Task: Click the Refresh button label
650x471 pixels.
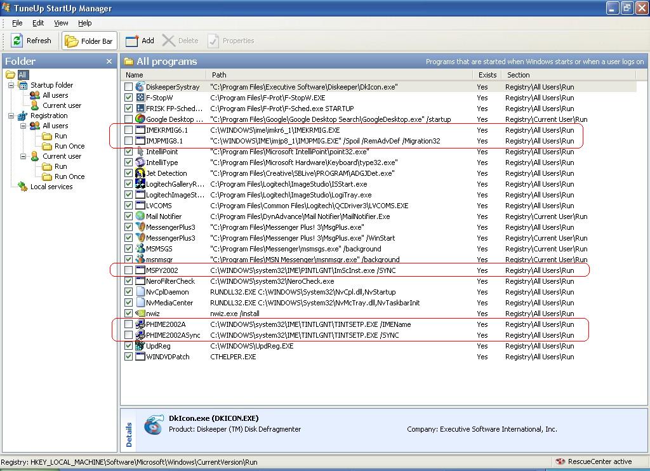Action: pyautogui.click(x=39, y=41)
